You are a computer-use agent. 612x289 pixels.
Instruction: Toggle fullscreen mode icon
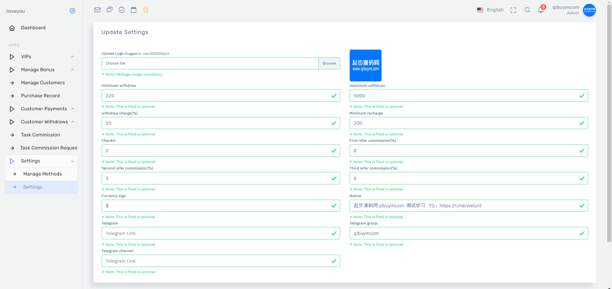pos(513,10)
